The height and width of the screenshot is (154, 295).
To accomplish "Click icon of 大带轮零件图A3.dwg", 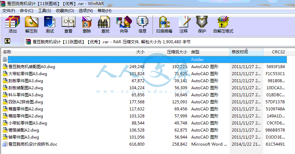I will [5, 73].
